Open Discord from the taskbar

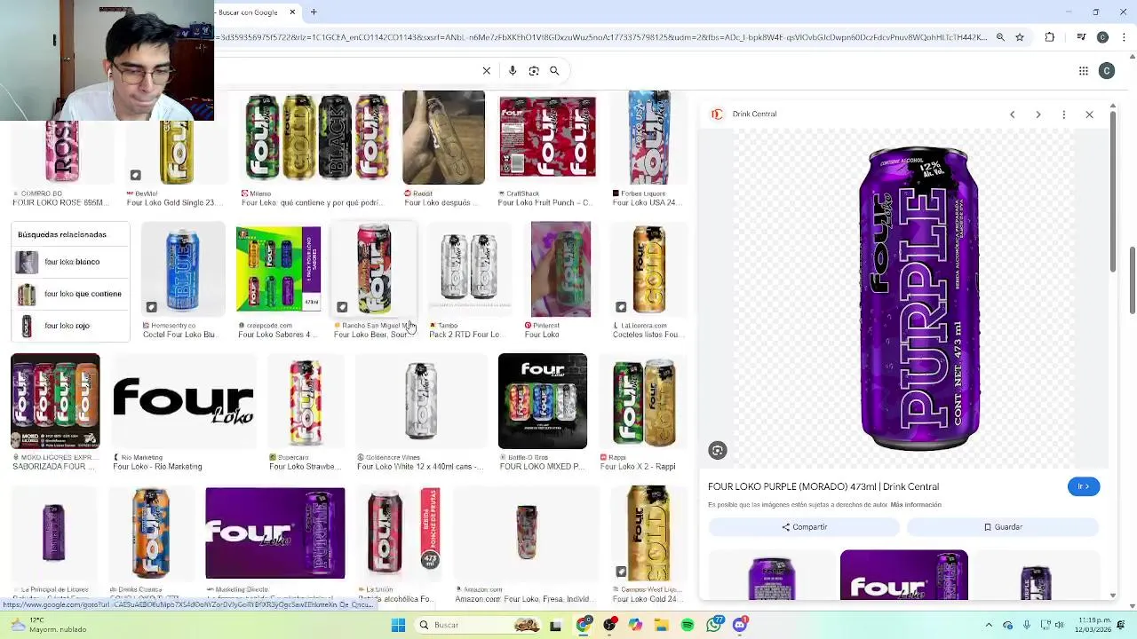pos(740,625)
